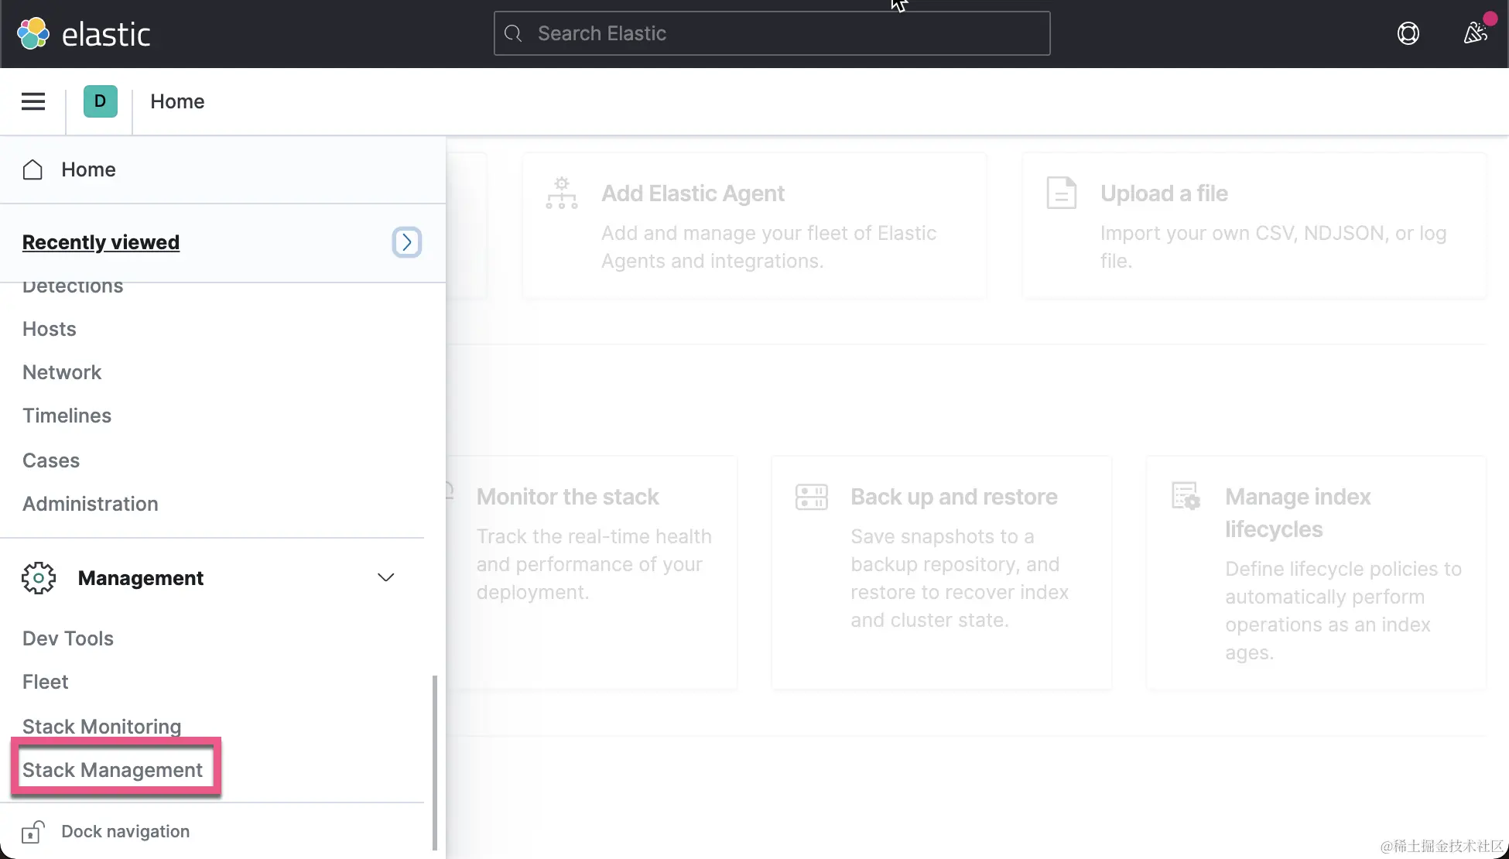Open the help lifebuoy icon
The width and height of the screenshot is (1509, 859).
(1408, 33)
